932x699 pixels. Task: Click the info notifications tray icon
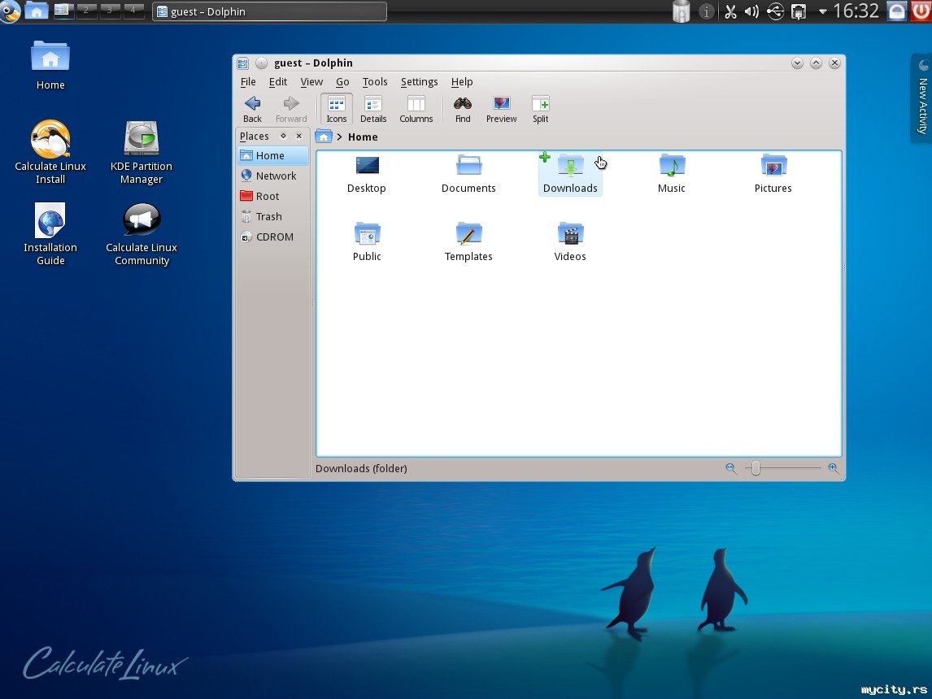pyautogui.click(x=706, y=11)
